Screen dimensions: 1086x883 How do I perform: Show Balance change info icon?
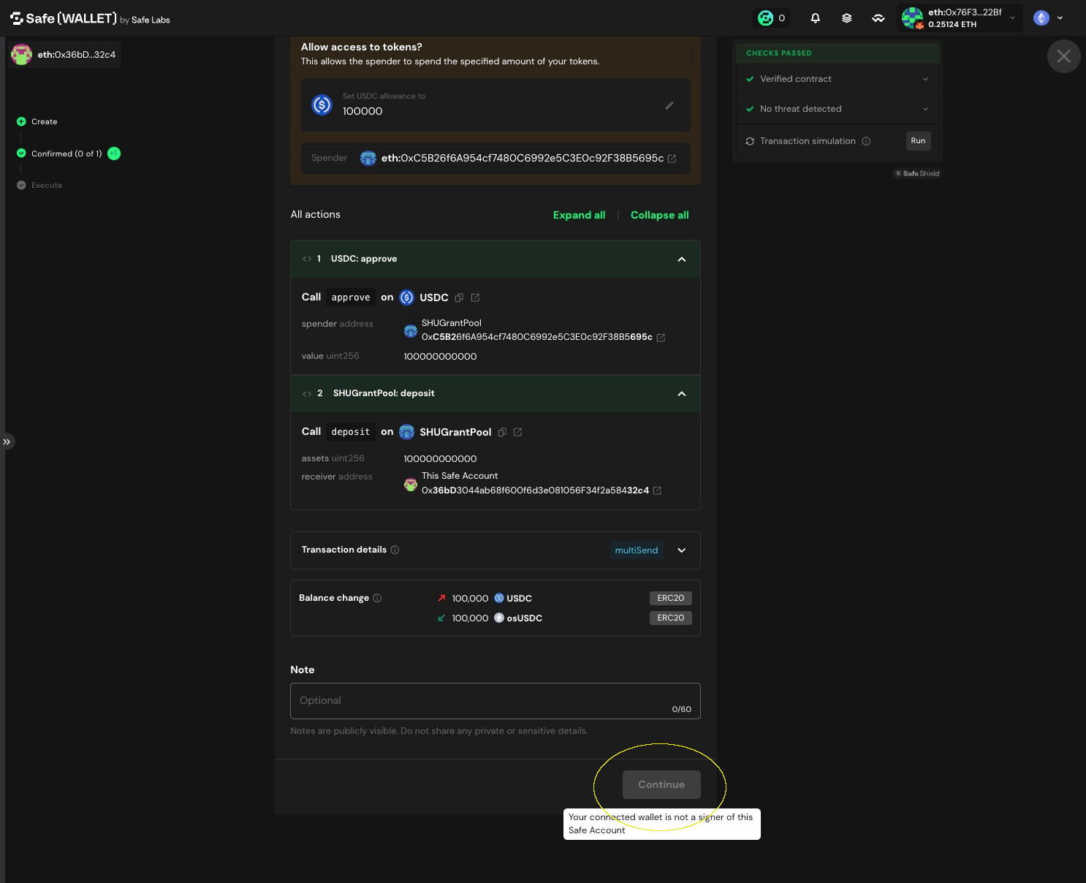pos(377,598)
